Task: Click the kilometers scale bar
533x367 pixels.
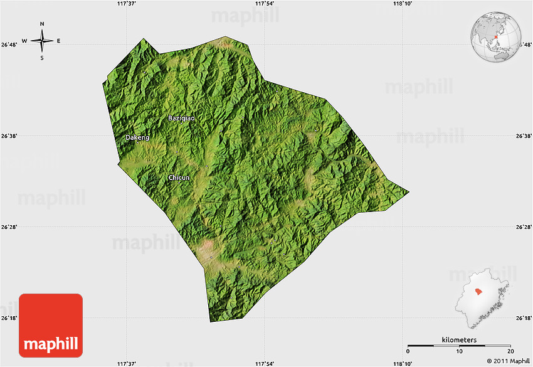Action: pos(458,346)
